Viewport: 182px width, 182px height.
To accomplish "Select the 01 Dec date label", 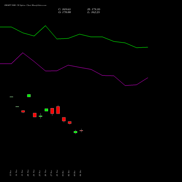I will pos(63,173).
